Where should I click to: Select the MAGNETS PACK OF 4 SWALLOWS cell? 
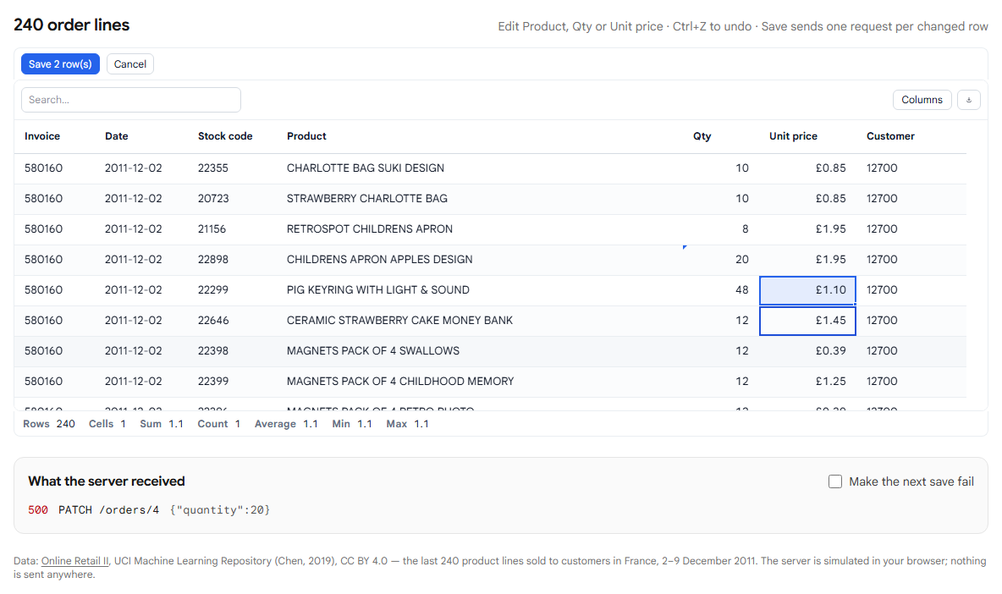pyautogui.click(x=482, y=350)
